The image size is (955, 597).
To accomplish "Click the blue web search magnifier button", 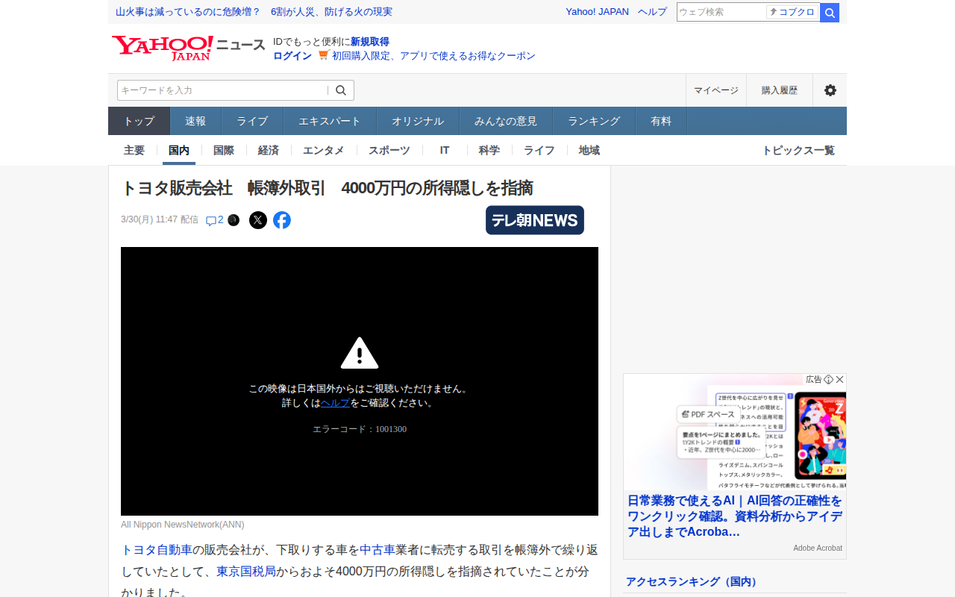I will [x=830, y=13].
